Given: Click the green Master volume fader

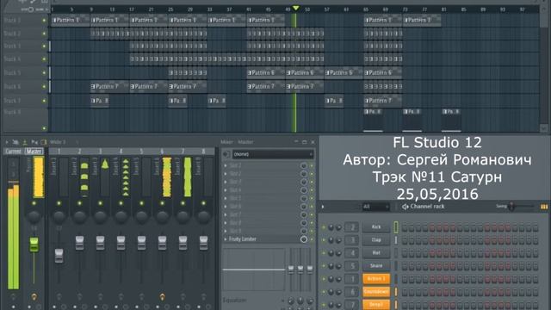Looking at the screenshot, I should coord(34,245).
